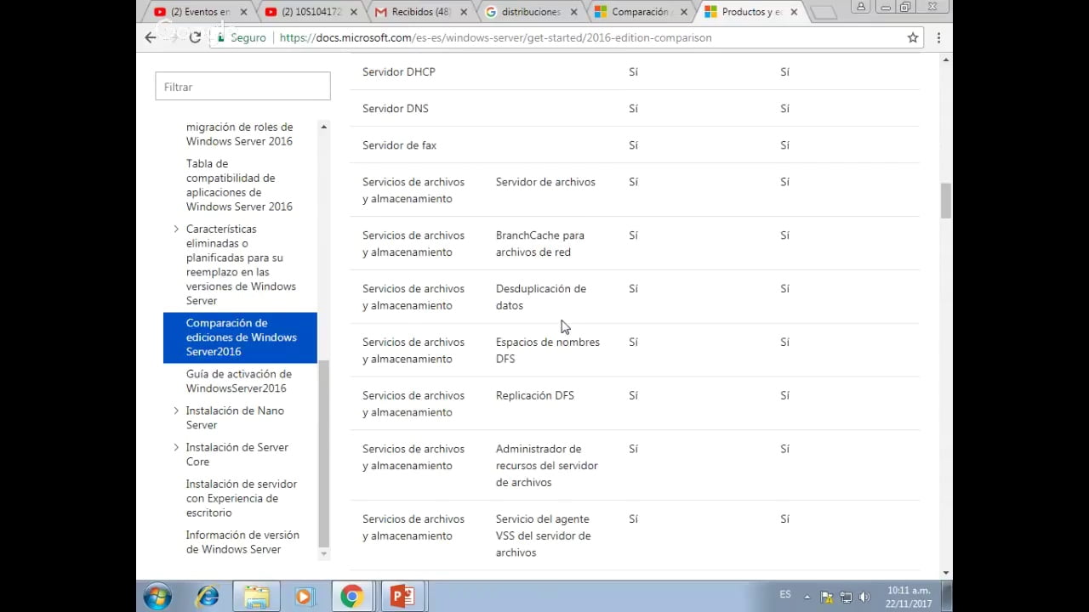Expand the 'Instalación de Nano Server' chevron
Viewport: 1089px width, 612px height.
point(176,411)
